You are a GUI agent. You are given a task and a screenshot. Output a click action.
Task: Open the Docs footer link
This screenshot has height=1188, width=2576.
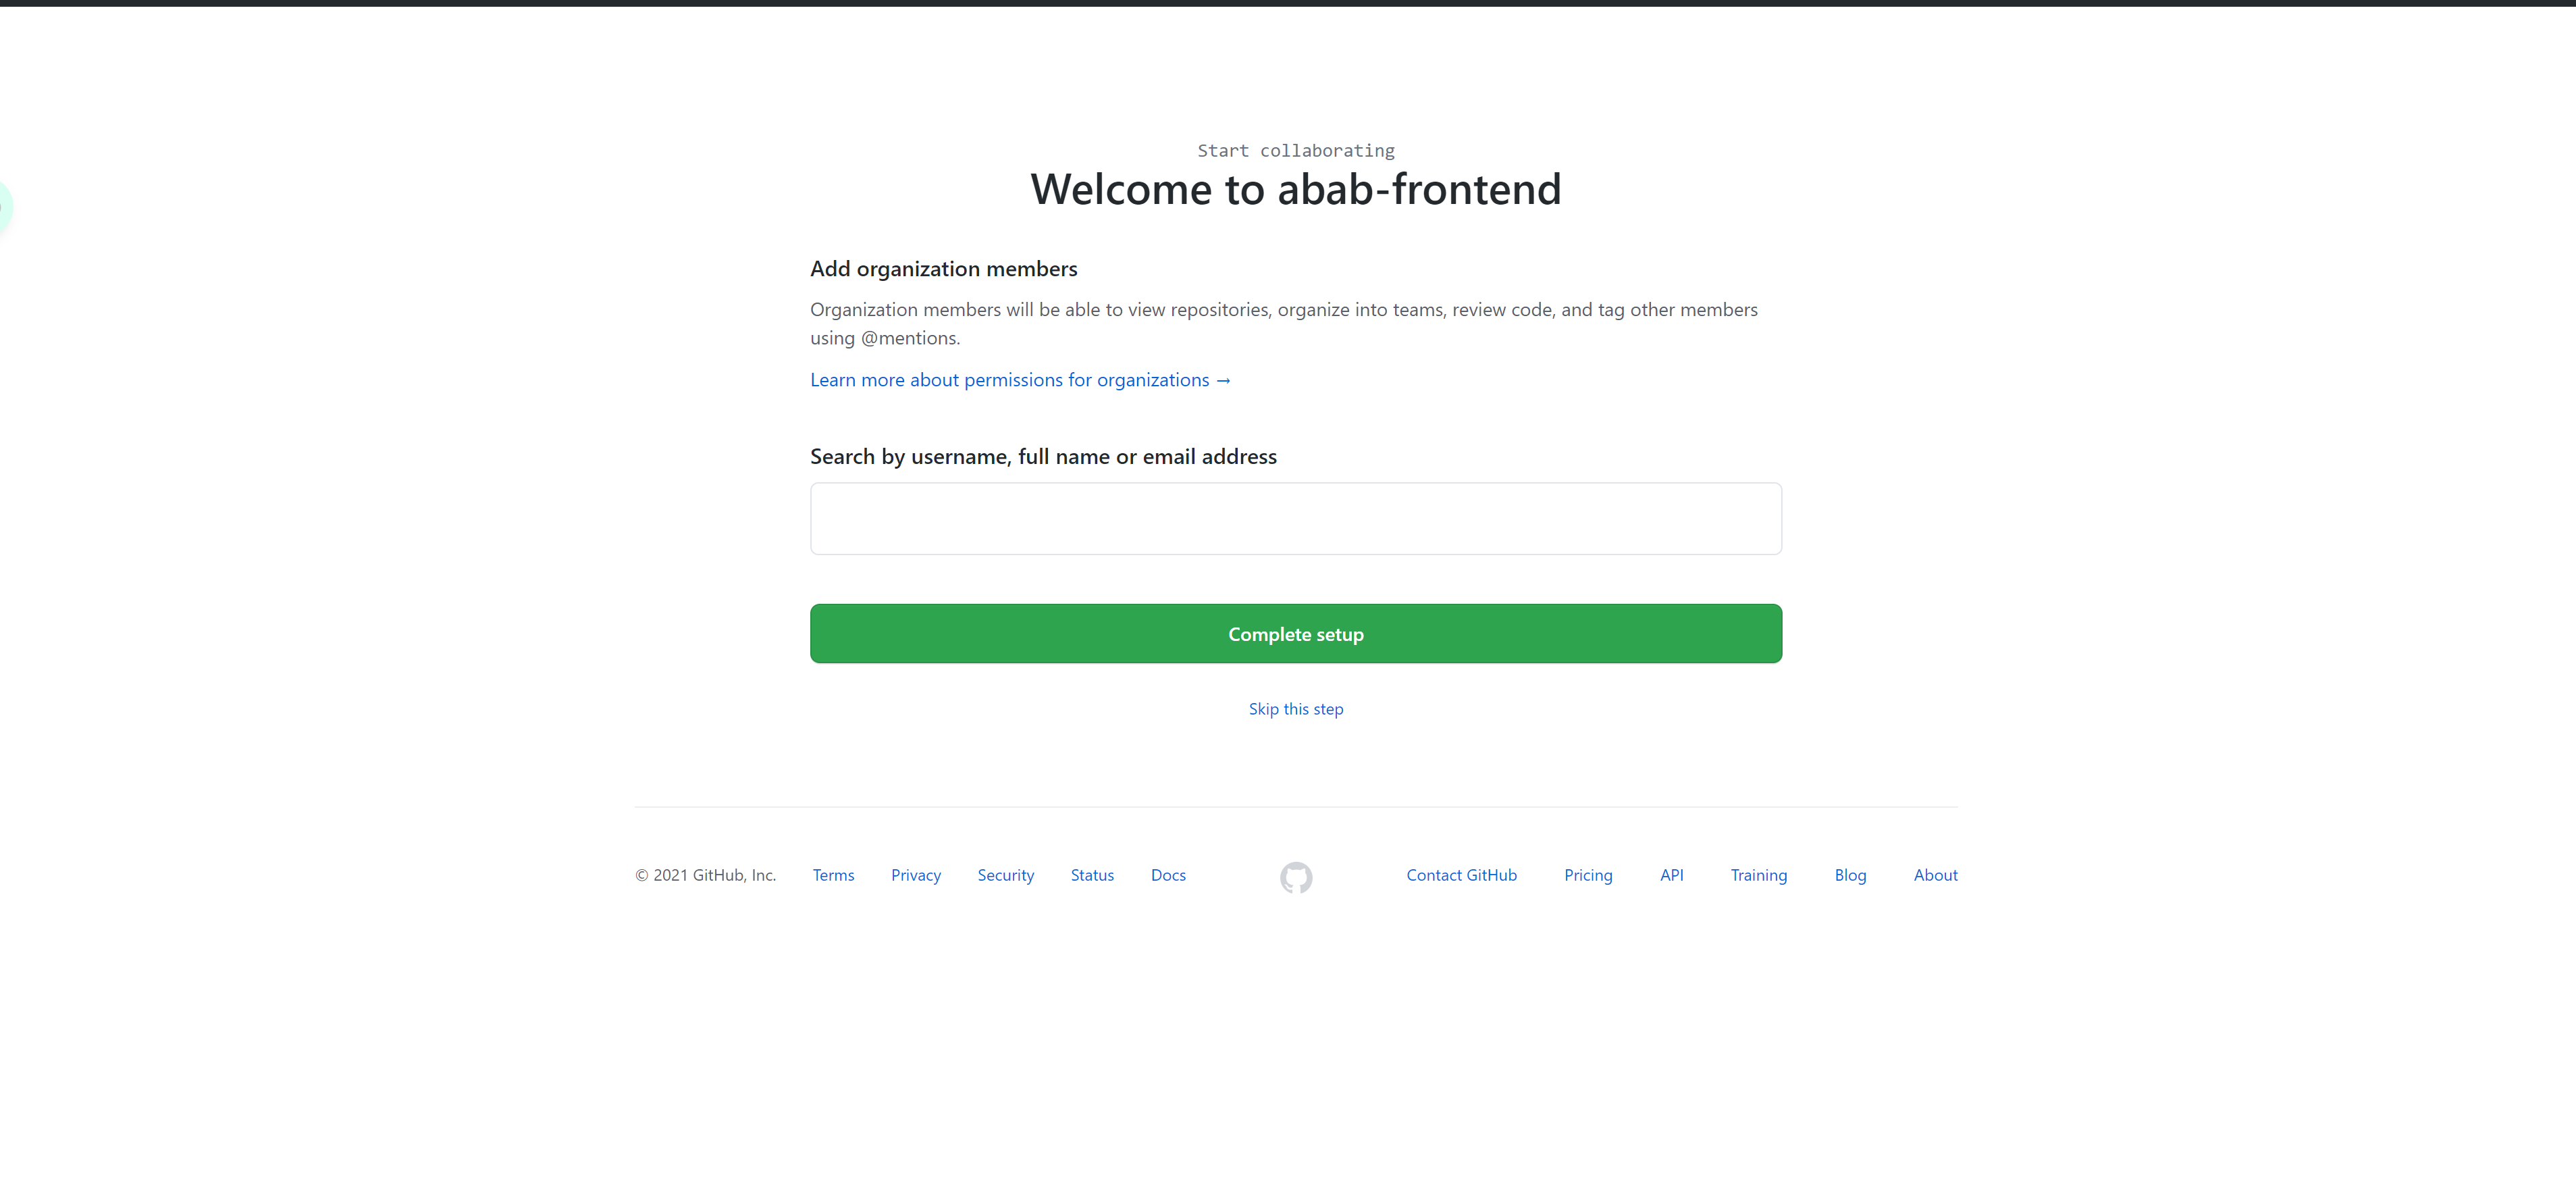(x=1167, y=875)
